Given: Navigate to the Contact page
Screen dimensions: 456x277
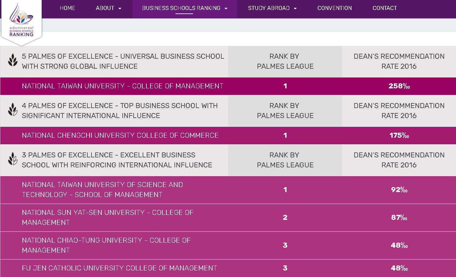Looking at the screenshot, I should 385,8.
